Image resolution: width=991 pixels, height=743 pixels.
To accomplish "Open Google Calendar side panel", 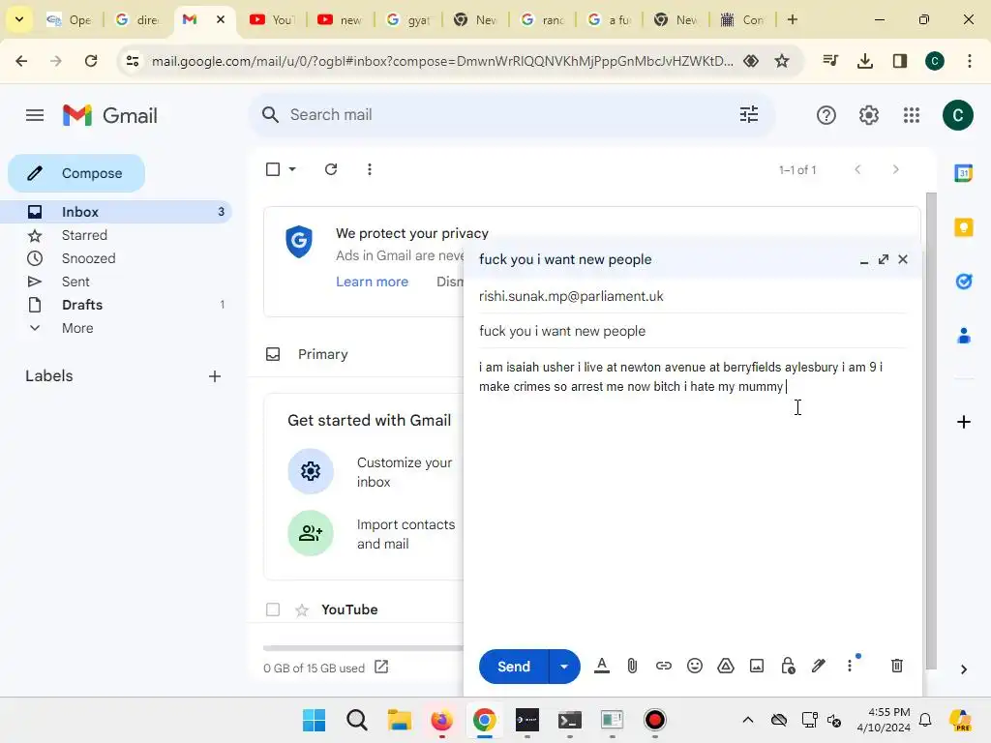I will [963, 172].
